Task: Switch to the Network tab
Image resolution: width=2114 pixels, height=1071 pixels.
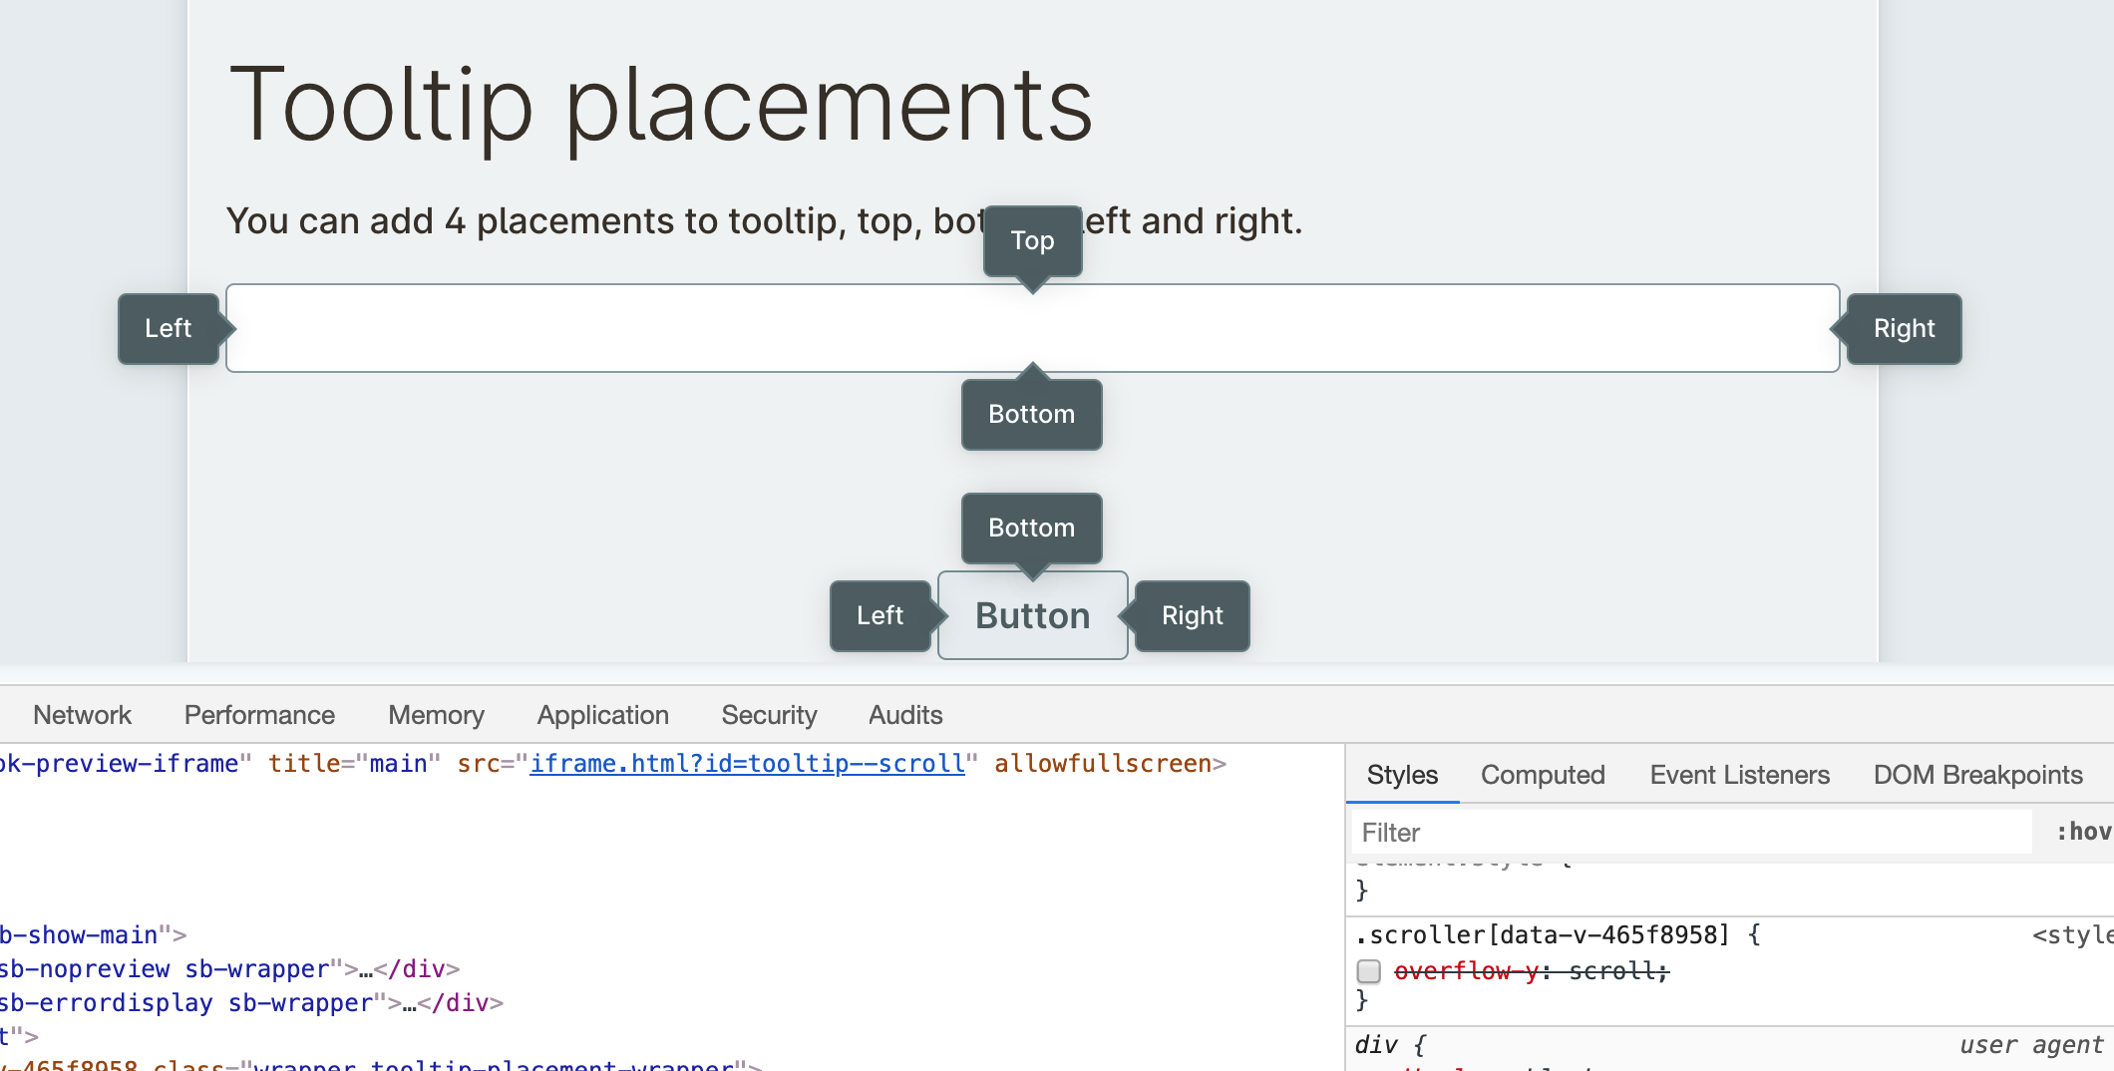Action: coord(83,714)
